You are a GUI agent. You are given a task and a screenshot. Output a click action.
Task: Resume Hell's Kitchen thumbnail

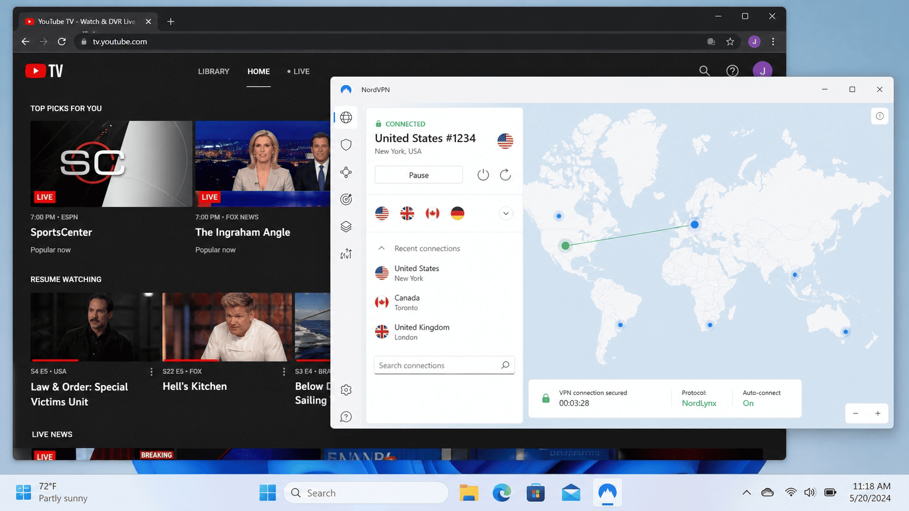pos(227,327)
